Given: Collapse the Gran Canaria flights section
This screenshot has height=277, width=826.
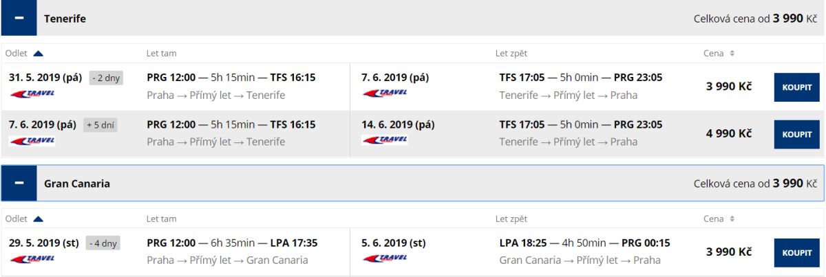Looking at the screenshot, I should [19, 184].
